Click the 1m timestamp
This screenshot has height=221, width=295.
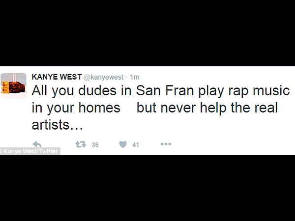coord(135,77)
